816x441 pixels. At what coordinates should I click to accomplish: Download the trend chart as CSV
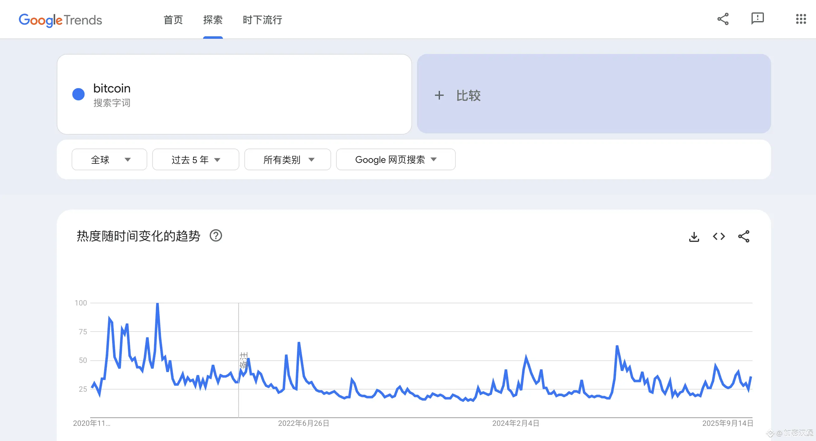(x=694, y=237)
